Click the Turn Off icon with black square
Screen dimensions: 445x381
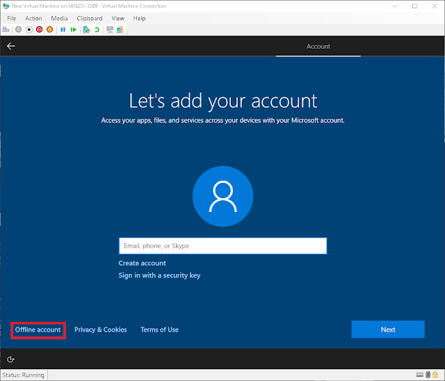point(29,29)
